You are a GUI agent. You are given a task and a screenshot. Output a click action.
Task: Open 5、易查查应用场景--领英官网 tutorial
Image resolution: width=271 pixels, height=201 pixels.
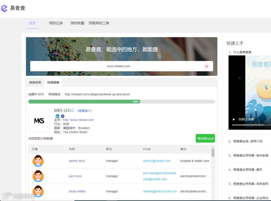click(248, 184)
